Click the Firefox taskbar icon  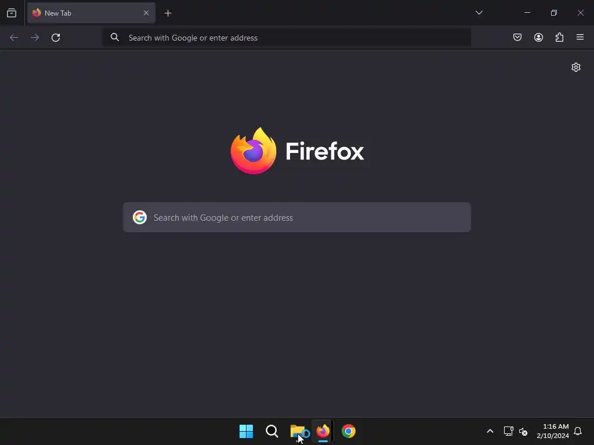(323, 431)
